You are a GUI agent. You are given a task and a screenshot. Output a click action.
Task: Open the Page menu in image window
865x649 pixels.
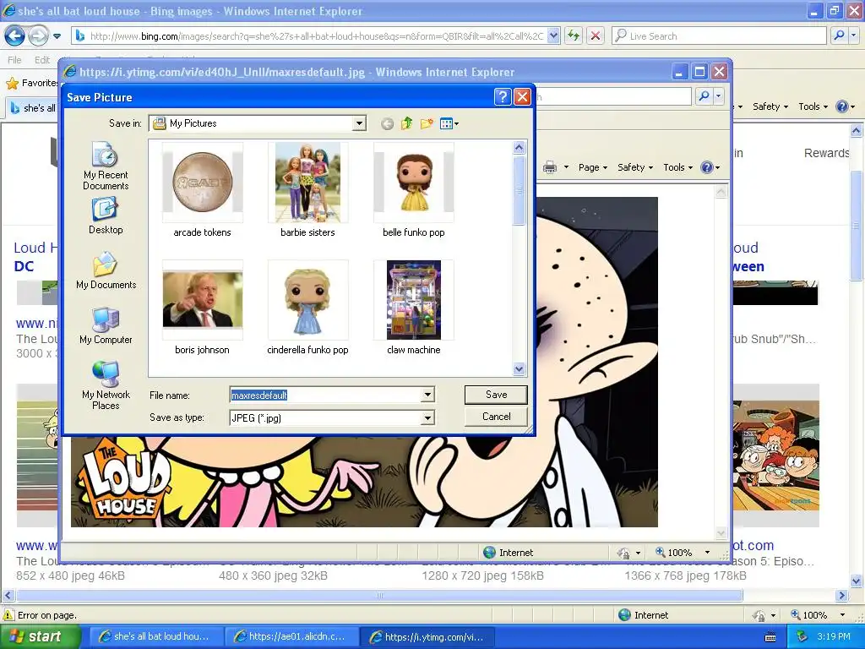point(592,167)
